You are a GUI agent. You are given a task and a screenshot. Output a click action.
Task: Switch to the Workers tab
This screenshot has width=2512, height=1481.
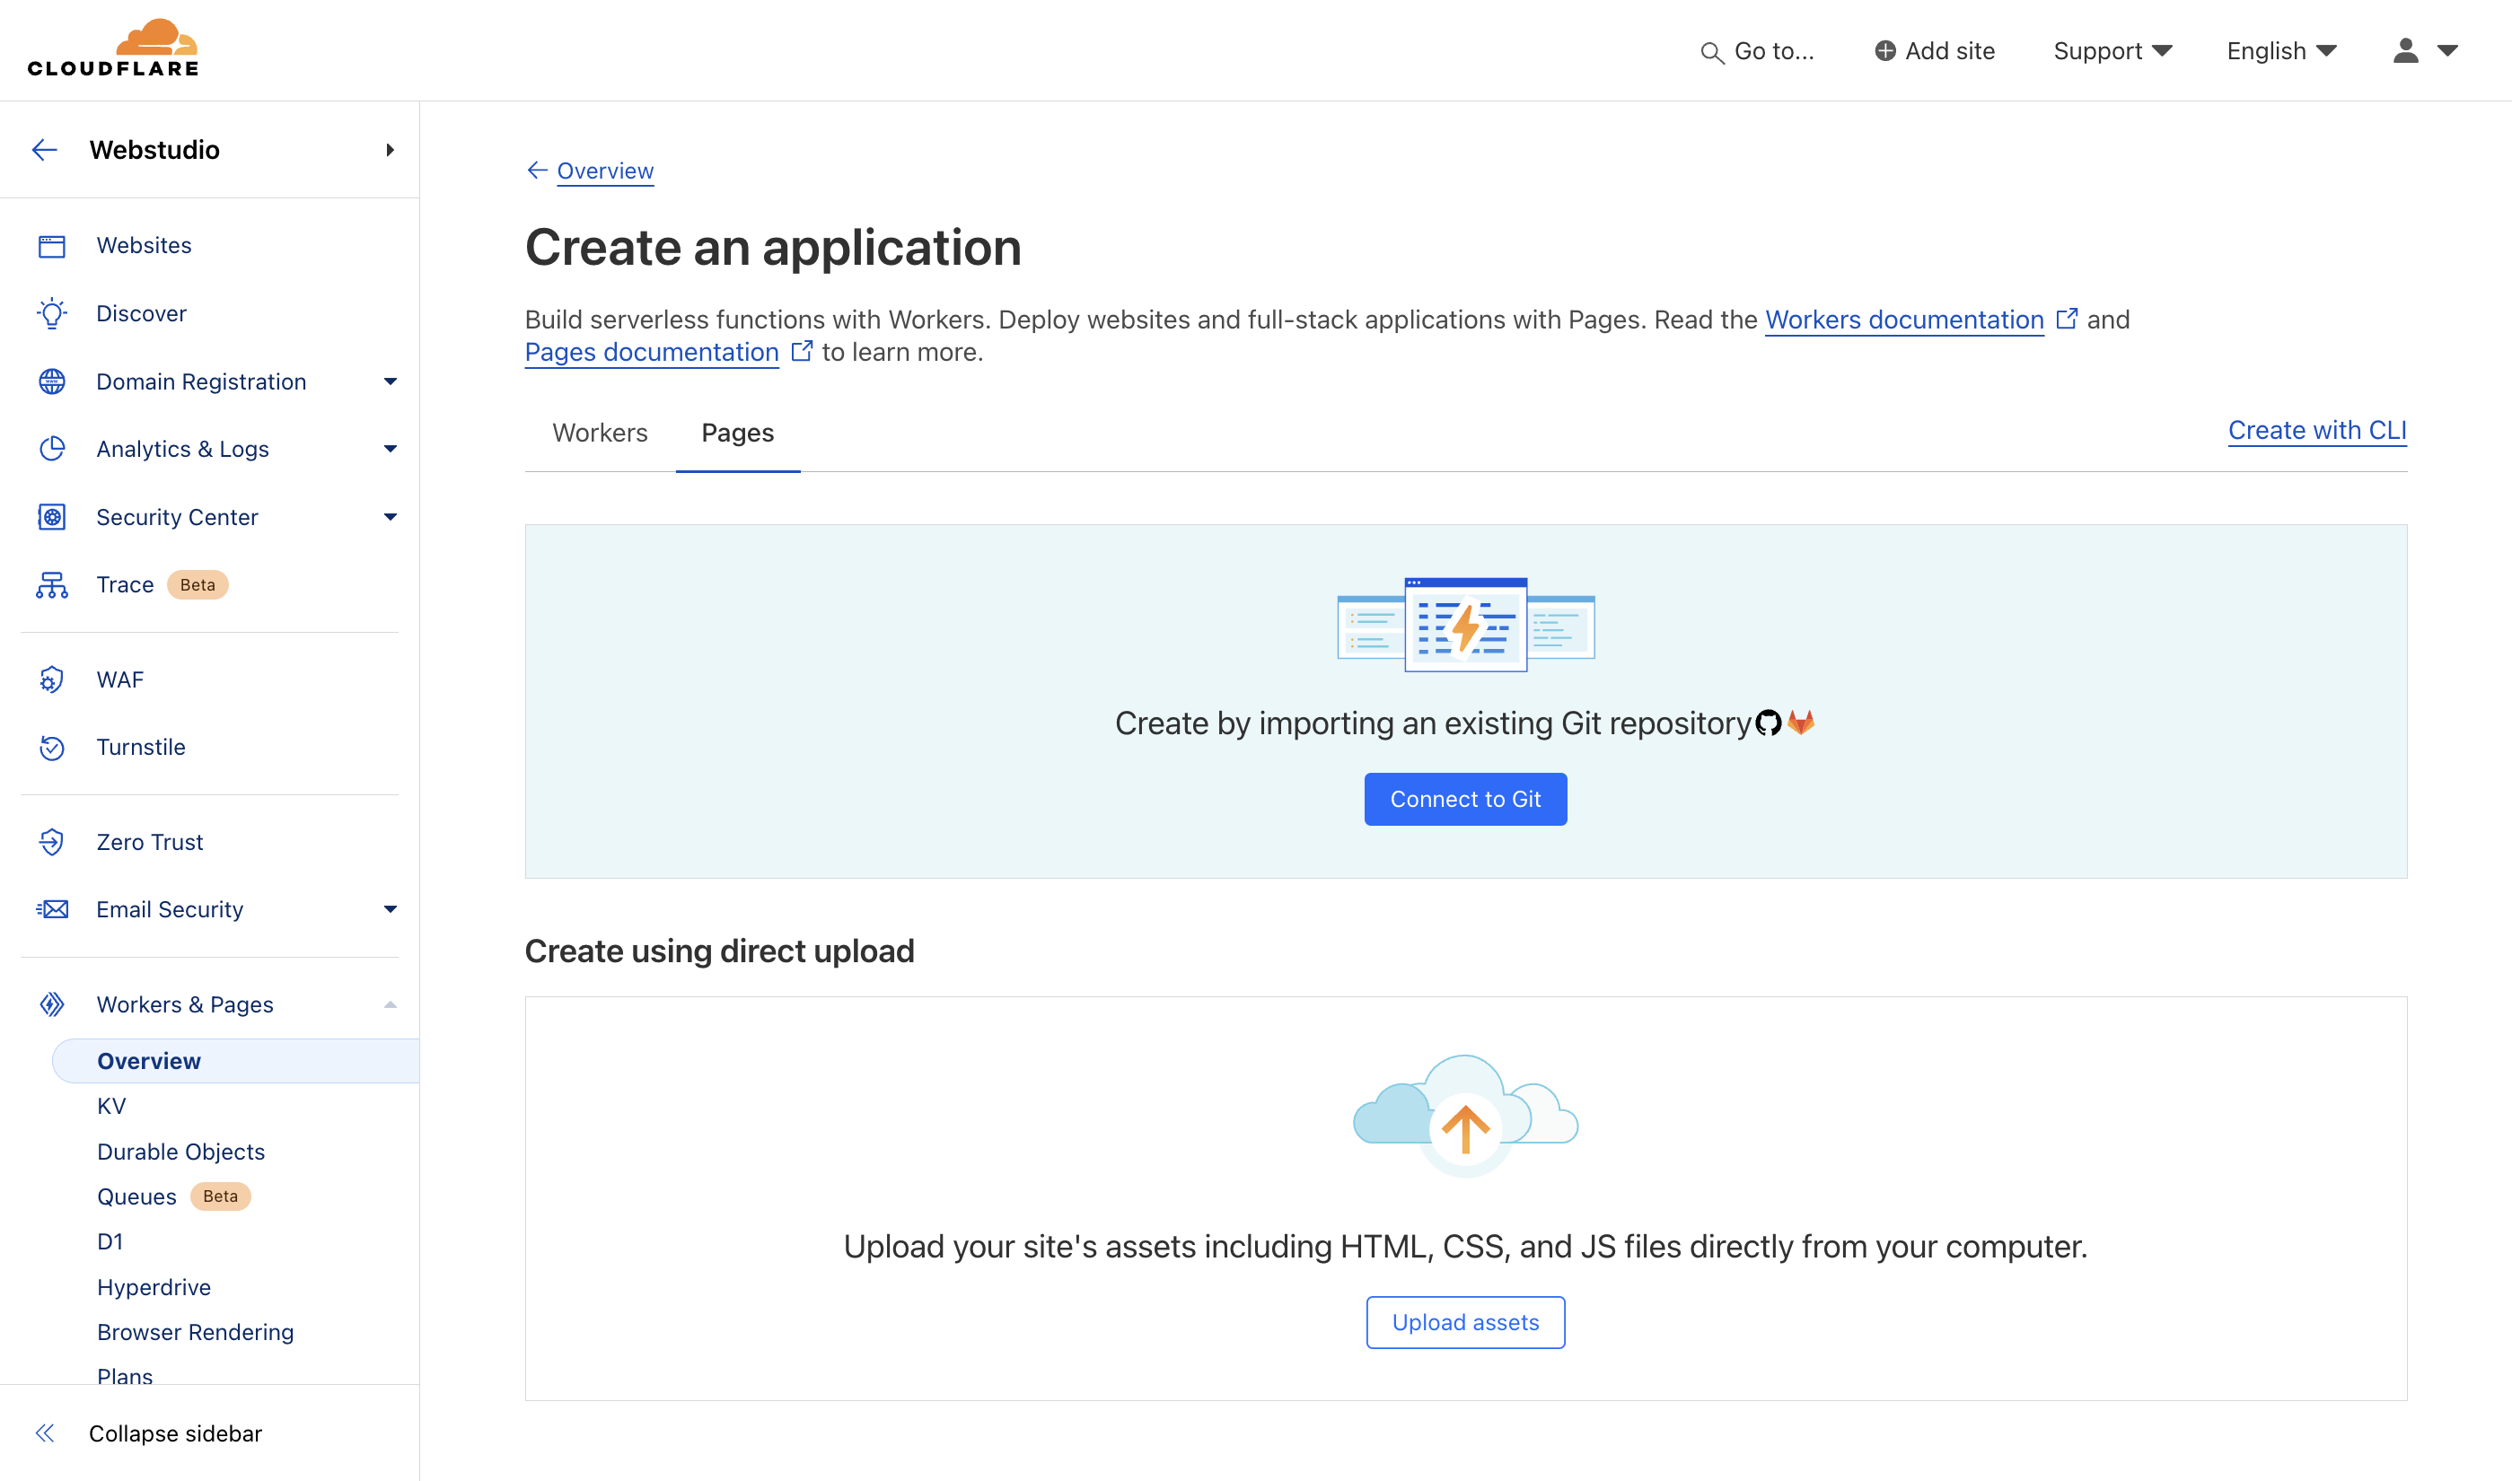pyautogui.click(x=600, y=434)
